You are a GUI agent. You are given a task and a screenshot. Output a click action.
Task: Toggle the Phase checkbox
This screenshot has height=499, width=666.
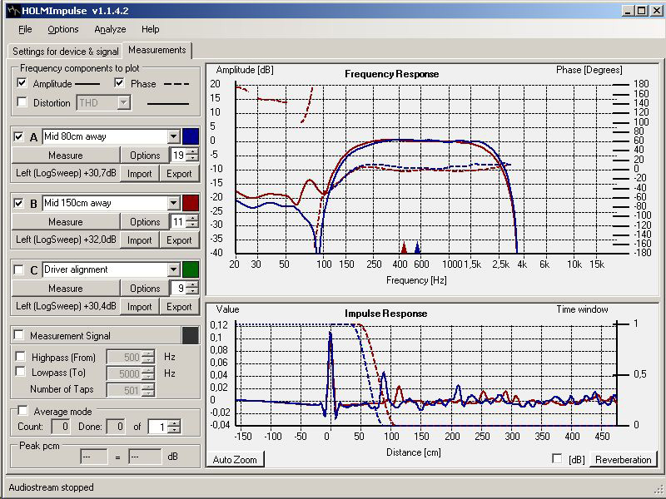coord(119,83)
